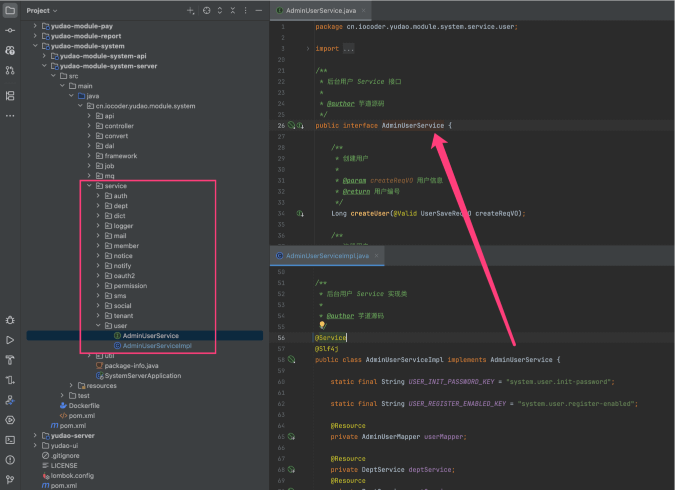This screenshot has height=490, width=675.
Task: Click the Select Opened File crosshair icon
Action: tap(207, 10)
